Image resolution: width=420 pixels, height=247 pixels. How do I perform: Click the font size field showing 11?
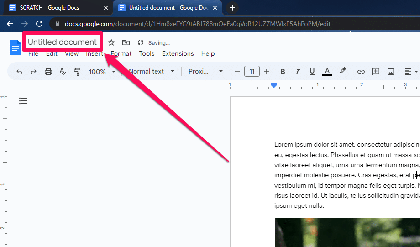point(252,71)
